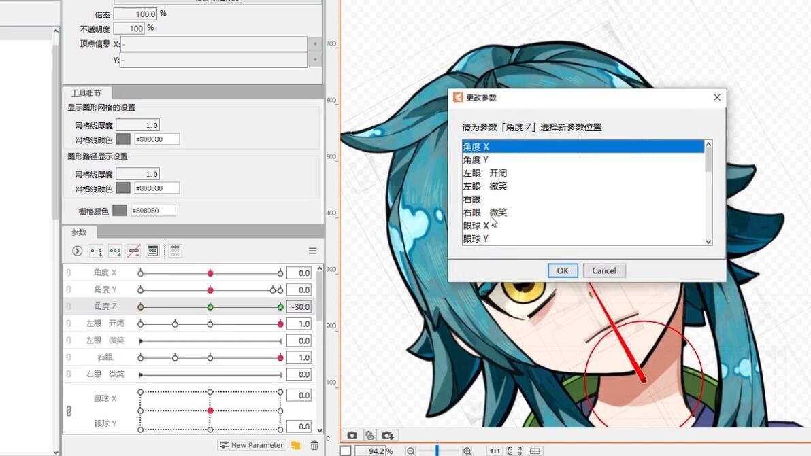
Task: Click the snapshot camera icon below canvas
Action: [x=352, y=436]
